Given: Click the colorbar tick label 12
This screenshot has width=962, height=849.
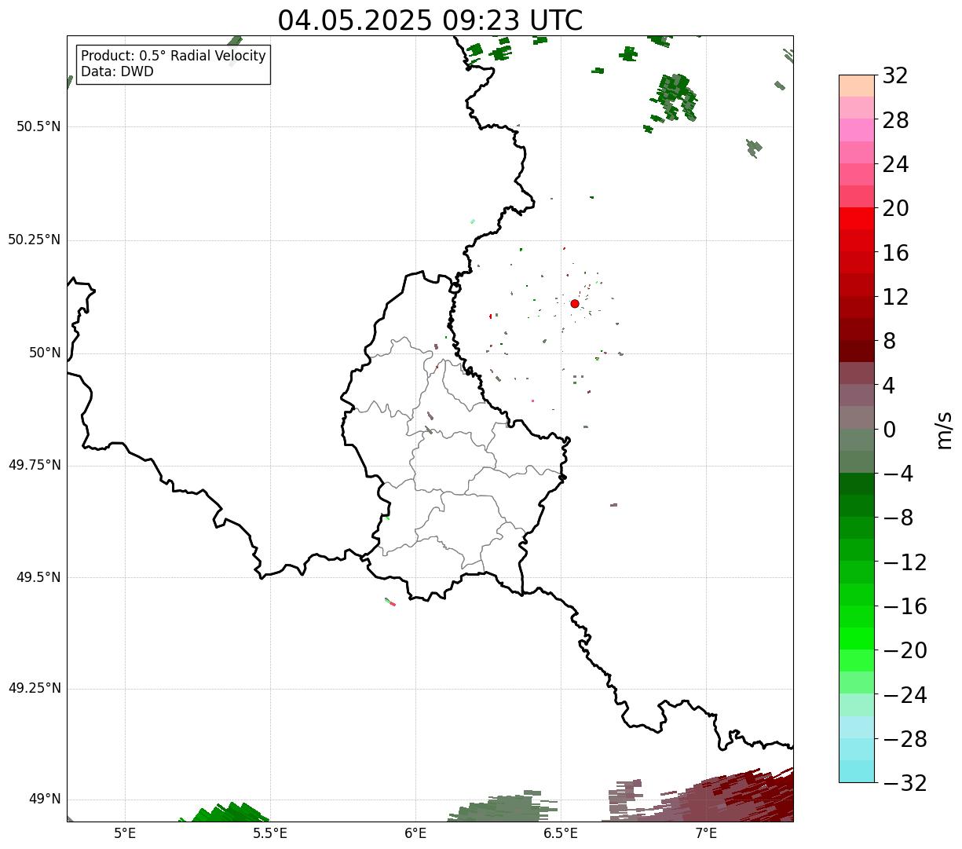Looking at the screenshot, I should click(895, 297).
